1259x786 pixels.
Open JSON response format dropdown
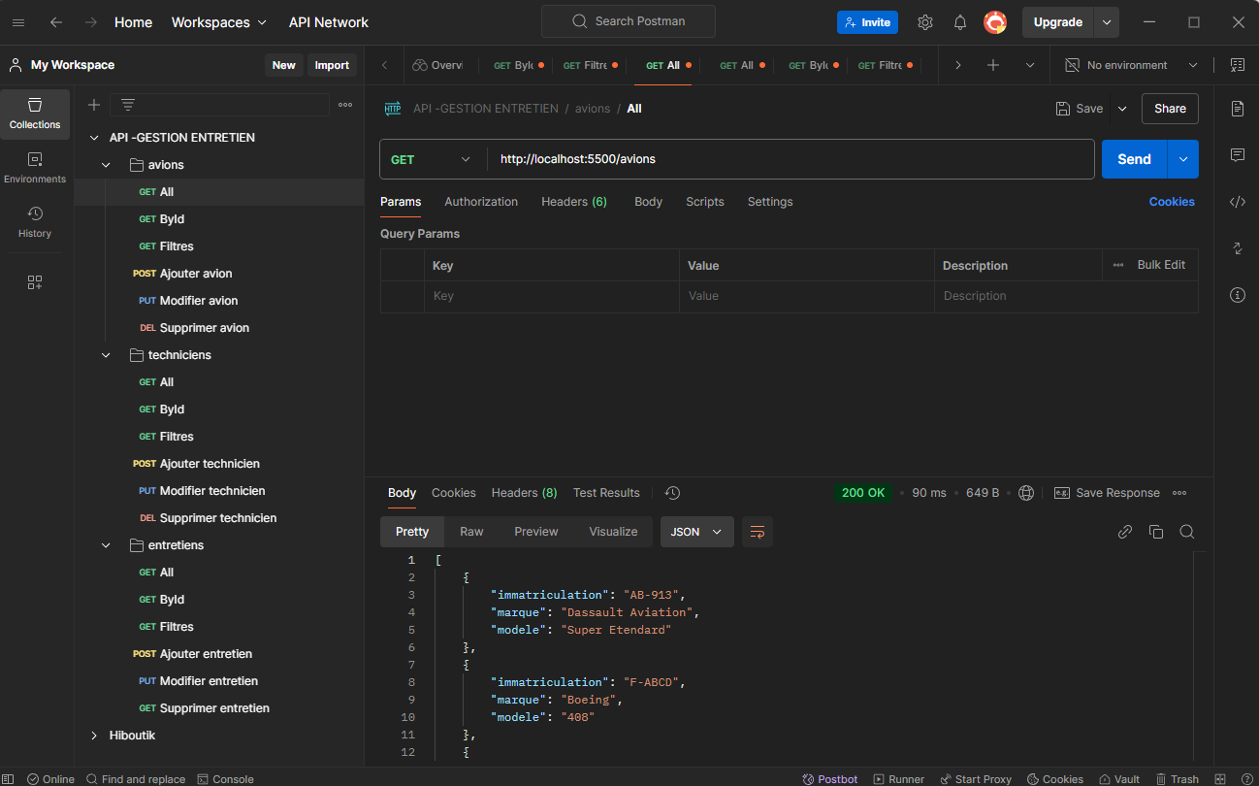697,532
